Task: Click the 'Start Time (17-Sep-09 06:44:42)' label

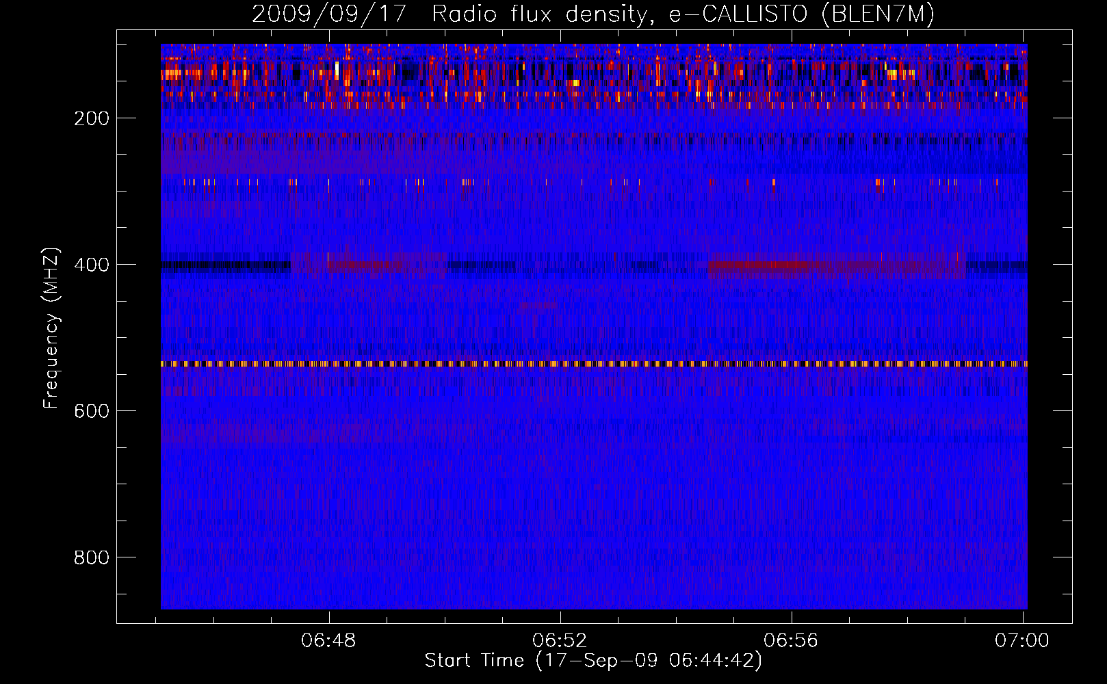Action: pos(593,661)
